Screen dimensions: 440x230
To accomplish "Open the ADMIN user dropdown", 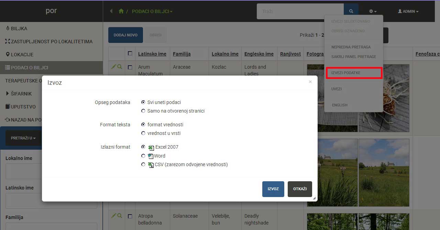I will click(x=408, y=11).
